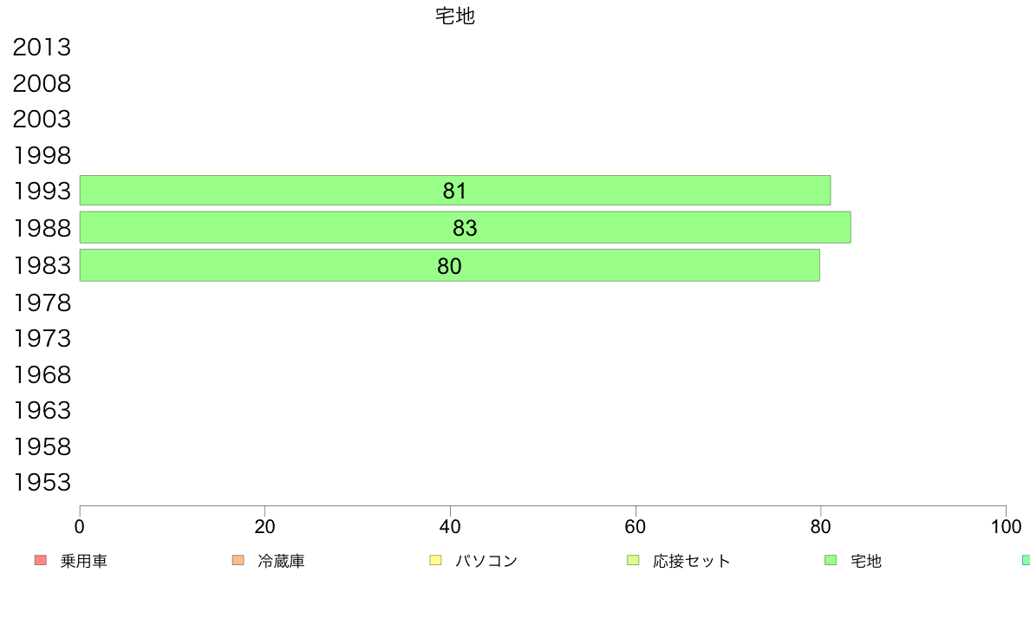
Task: Click the partially visible teal legend swatch
Action: click(x=1026, y=560)
